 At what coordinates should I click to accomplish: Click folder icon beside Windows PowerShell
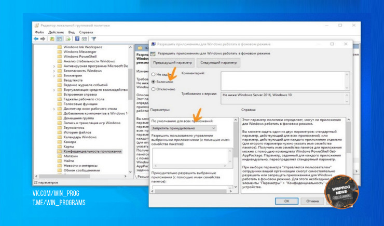[x=60, y=57]
